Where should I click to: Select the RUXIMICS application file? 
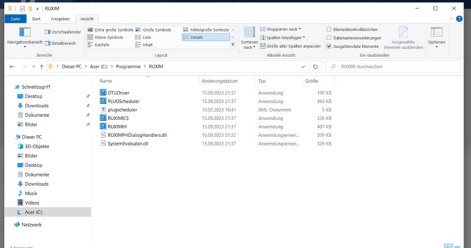coord(118,118)
